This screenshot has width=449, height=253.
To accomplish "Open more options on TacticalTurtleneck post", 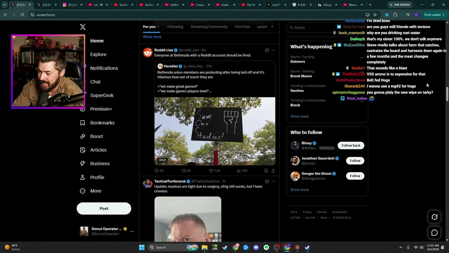I will [273, 182].
